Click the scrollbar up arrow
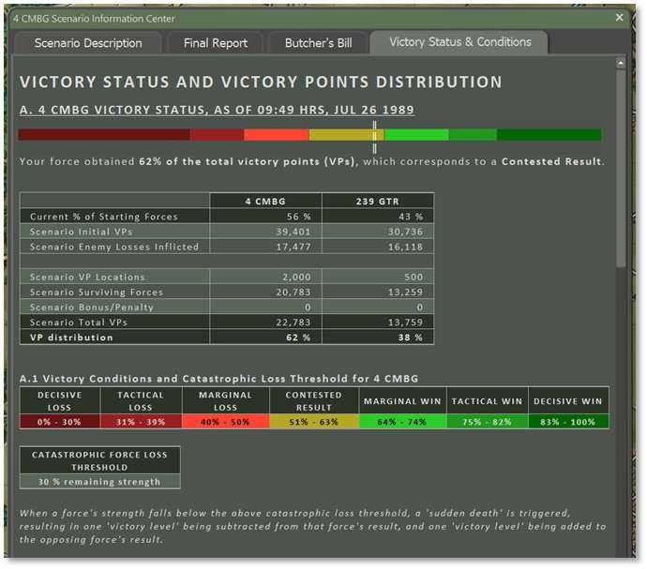The image size is (647, 569). [620, 64]
